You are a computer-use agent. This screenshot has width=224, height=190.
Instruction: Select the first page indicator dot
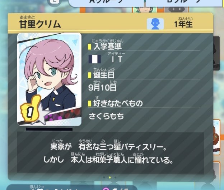(x=104, y=177)
